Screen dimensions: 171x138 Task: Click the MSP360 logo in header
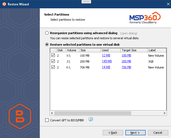coord(145,18)
